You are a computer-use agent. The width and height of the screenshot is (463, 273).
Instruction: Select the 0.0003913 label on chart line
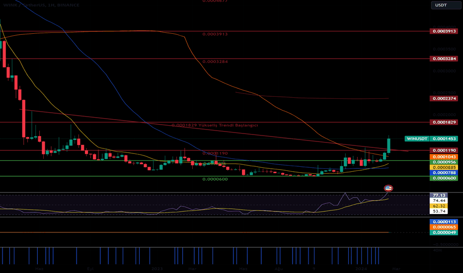click(215, 34)
